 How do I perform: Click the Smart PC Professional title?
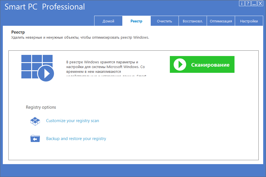pyautogui.click(x=45, y=7)
